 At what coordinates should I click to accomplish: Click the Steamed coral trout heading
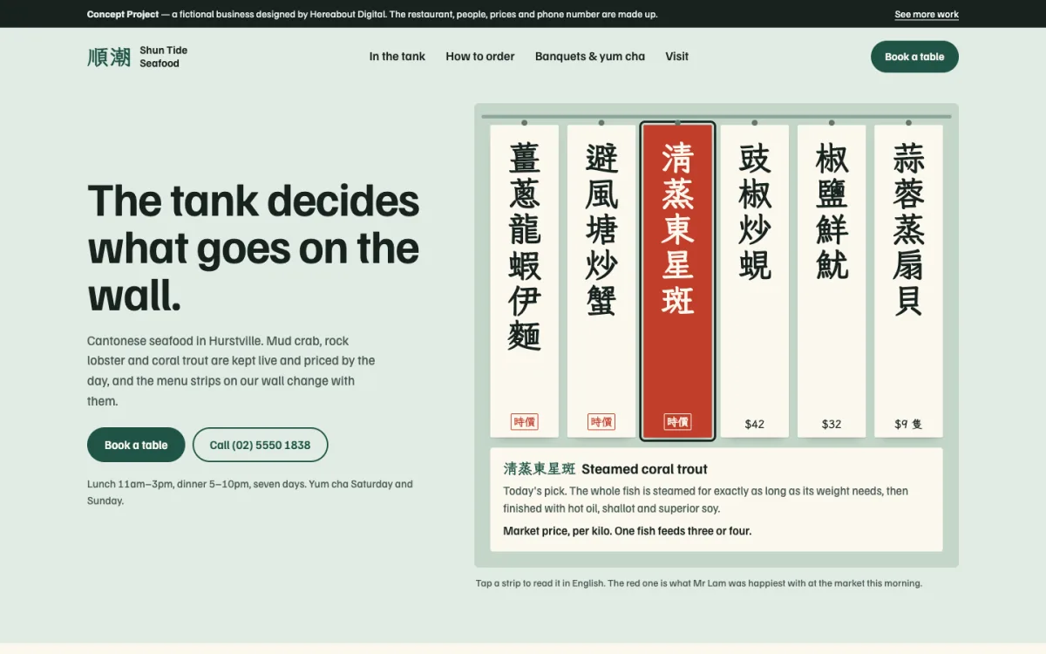click(644, 469)
